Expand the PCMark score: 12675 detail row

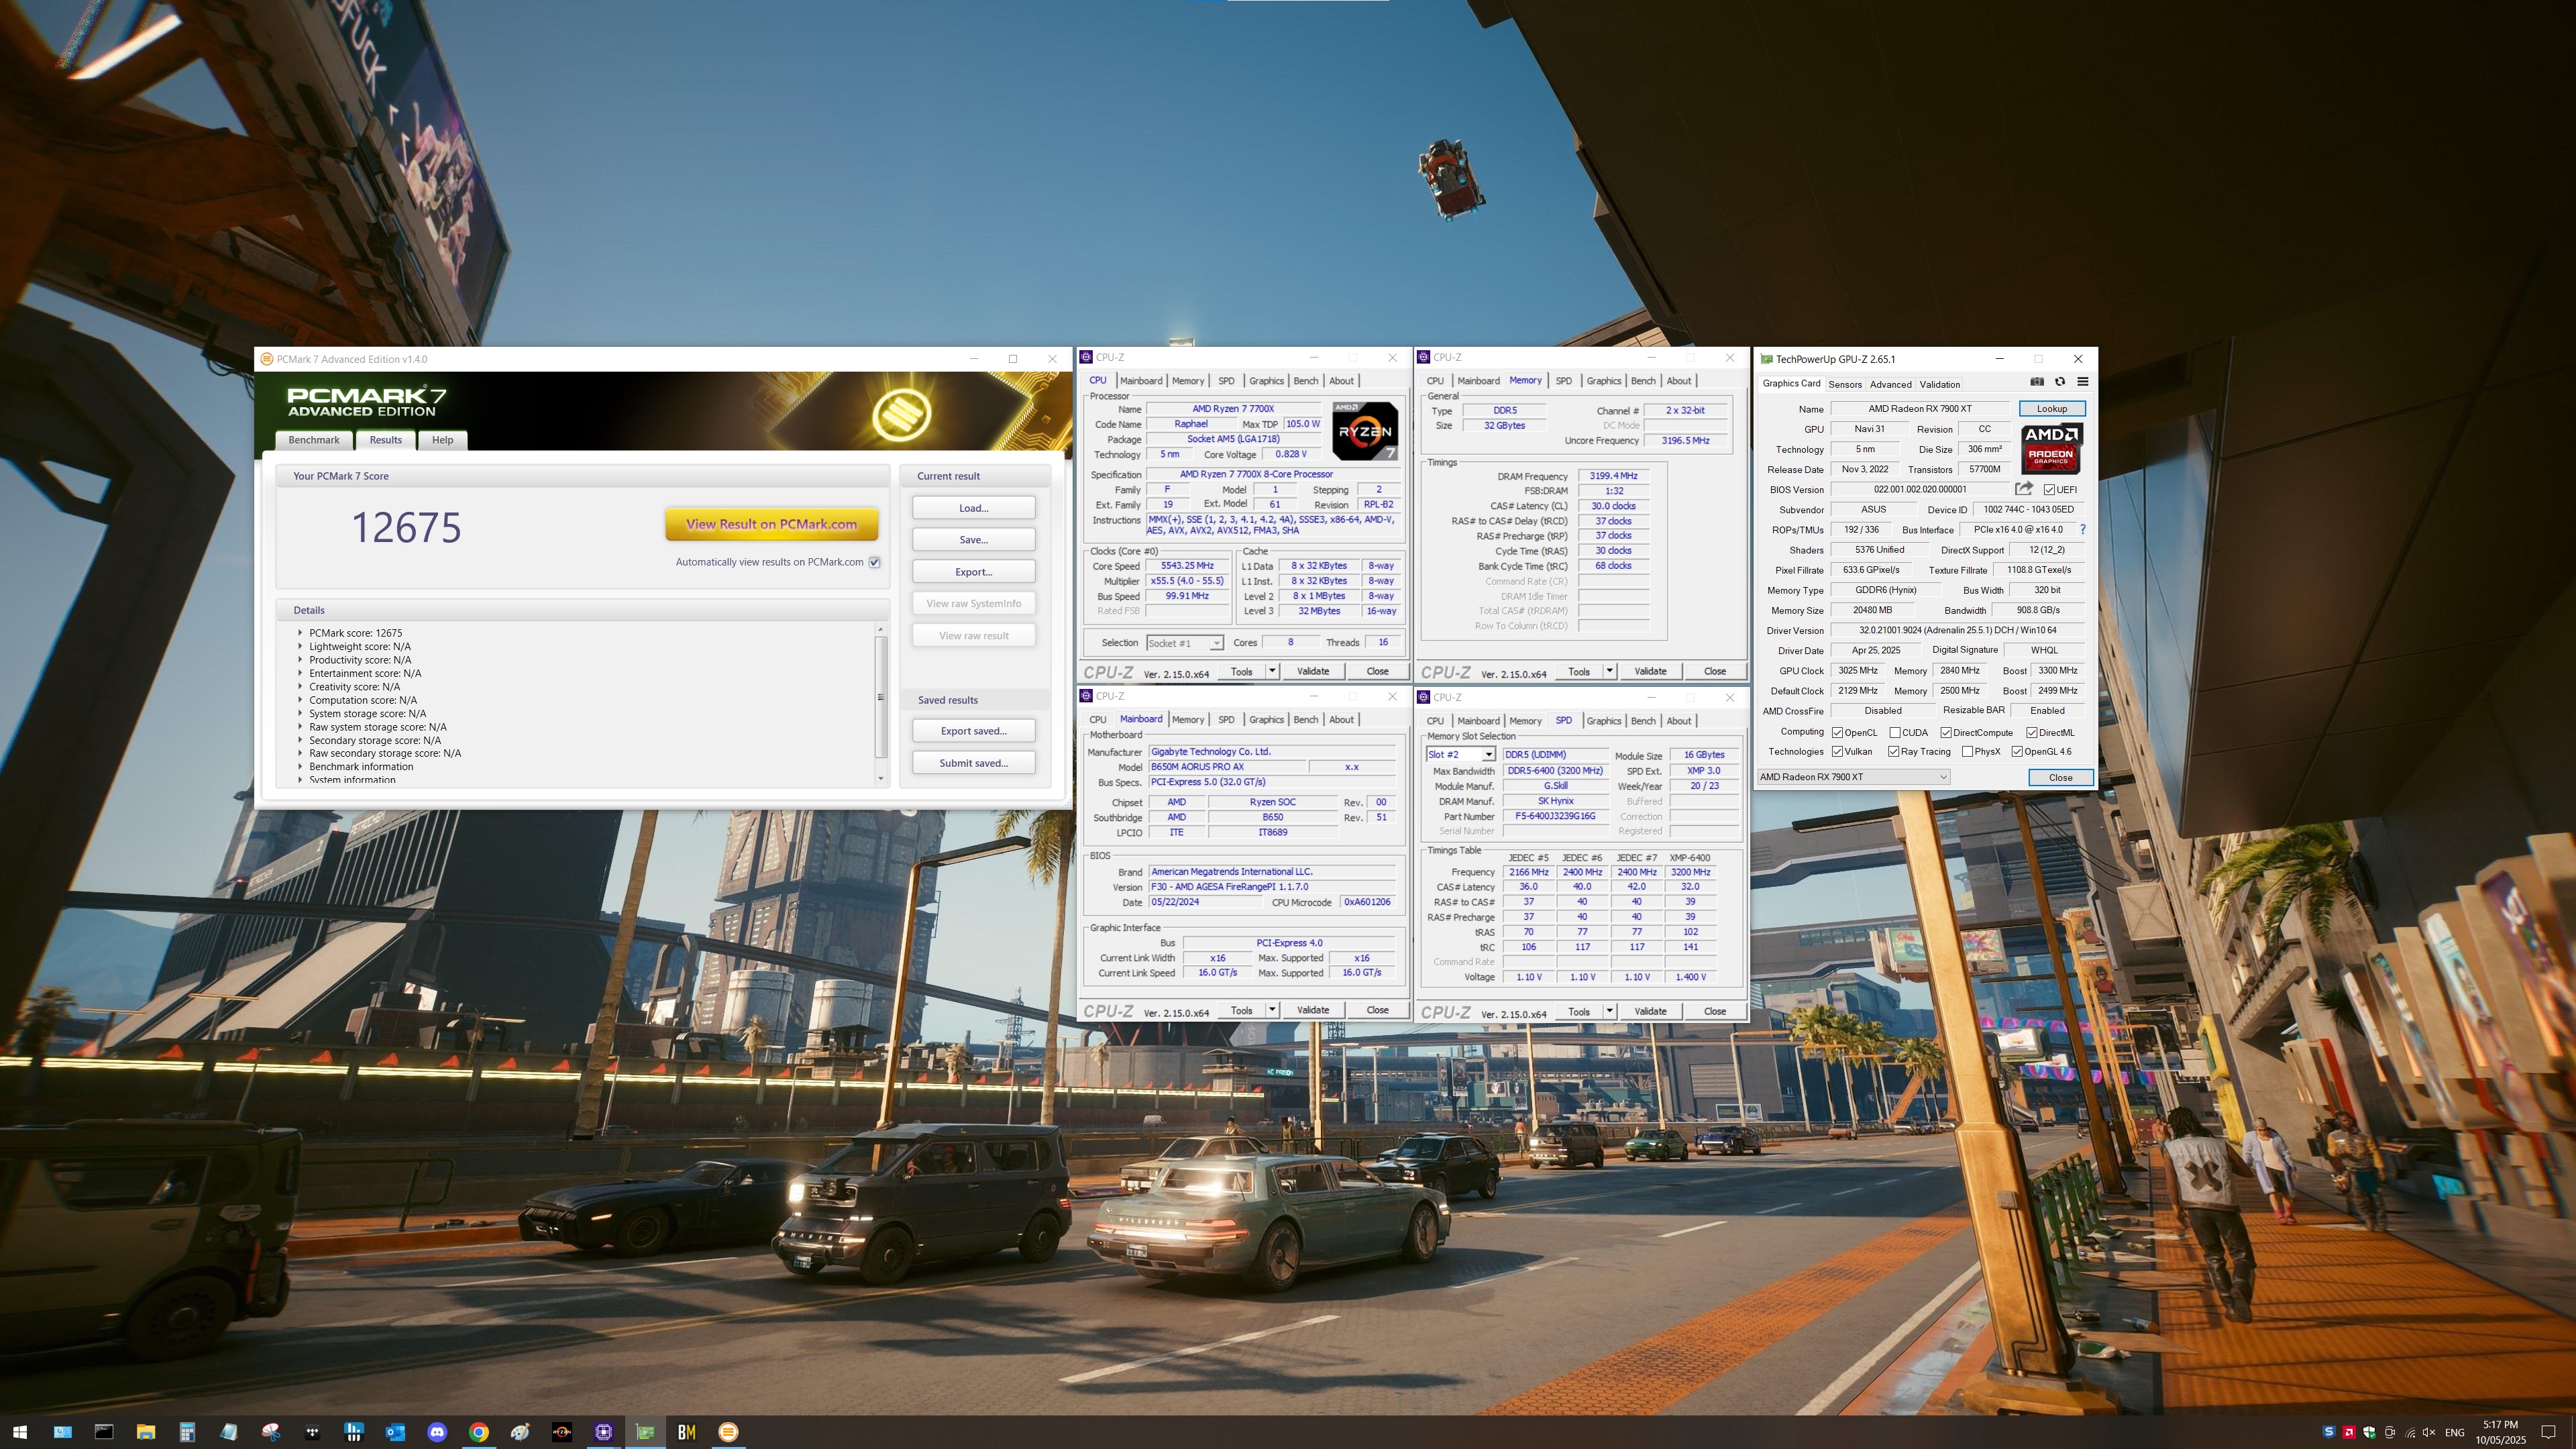tap(300, 632)
